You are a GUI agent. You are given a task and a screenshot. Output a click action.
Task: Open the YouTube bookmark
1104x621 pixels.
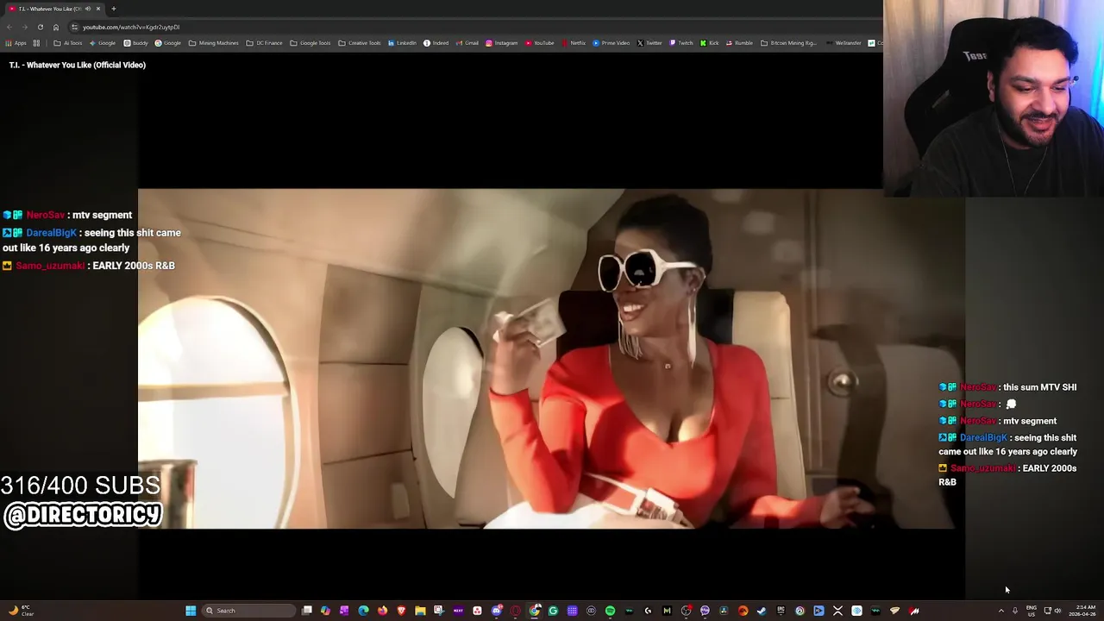click(x=540, y=43)
